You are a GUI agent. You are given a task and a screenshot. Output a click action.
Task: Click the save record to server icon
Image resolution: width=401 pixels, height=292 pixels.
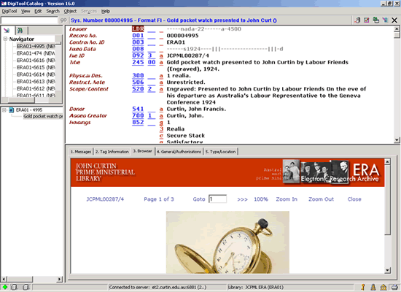(376, 20)
